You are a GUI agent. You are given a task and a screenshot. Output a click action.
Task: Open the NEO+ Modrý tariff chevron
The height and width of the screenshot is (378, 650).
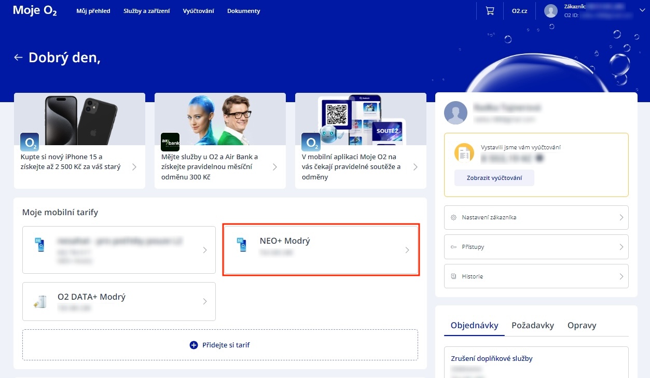(407, 250)
